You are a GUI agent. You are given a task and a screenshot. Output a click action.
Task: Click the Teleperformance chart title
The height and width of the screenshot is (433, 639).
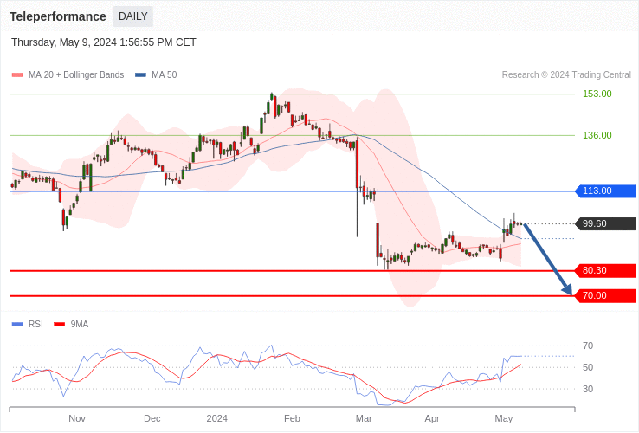pos(58,16)
